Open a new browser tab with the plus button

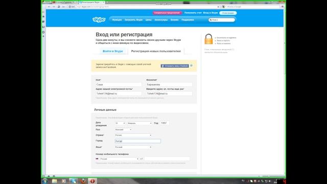tap(107, 2)
